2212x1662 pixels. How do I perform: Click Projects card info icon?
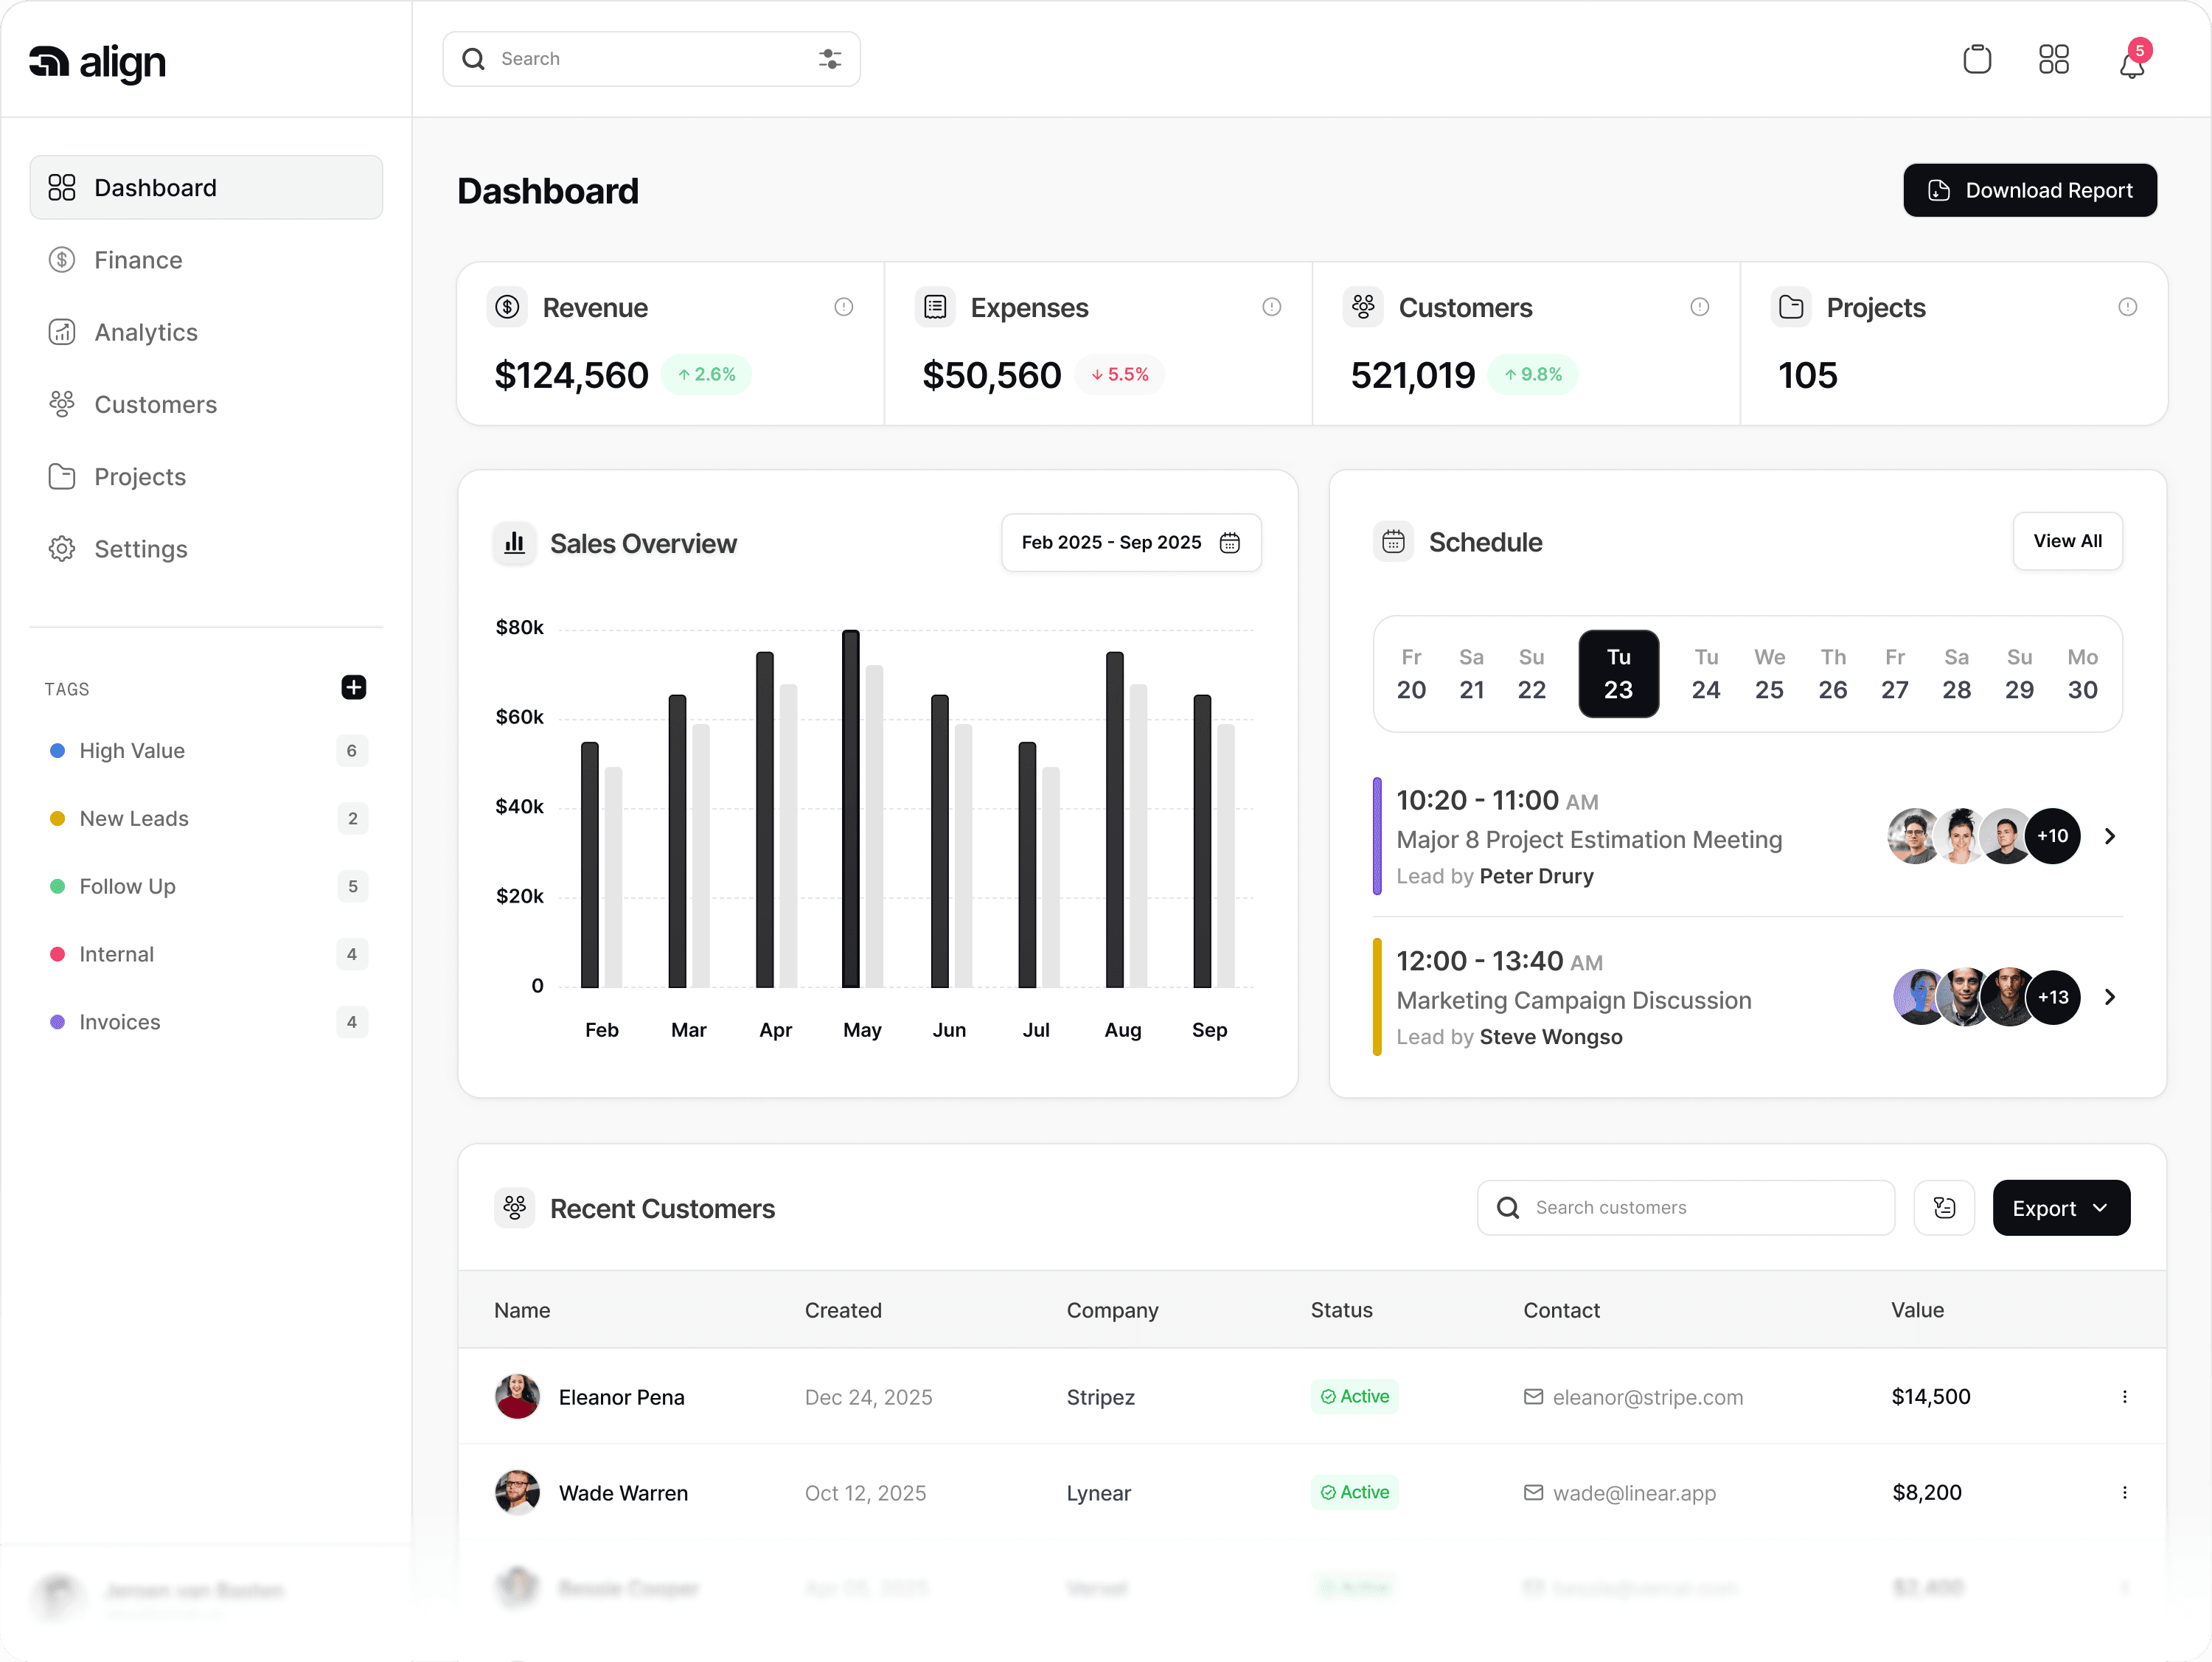(x=2127, y=307)
